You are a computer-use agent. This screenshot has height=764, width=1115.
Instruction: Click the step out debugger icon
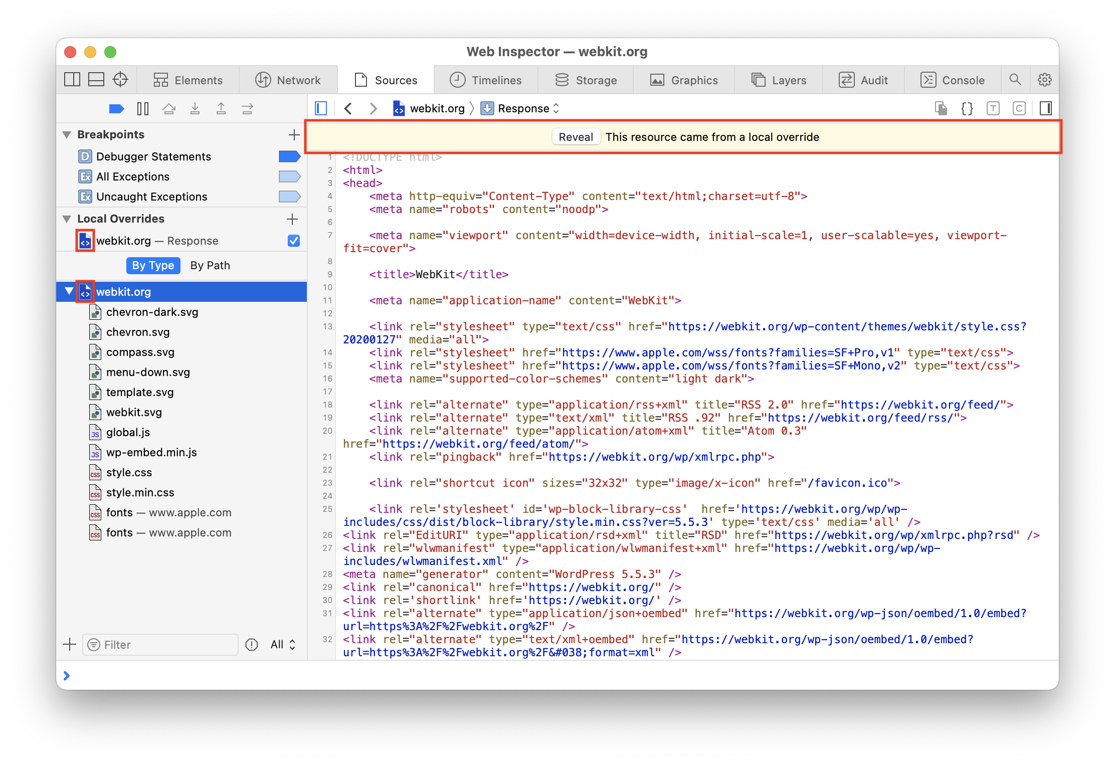(x=221, y=109)
